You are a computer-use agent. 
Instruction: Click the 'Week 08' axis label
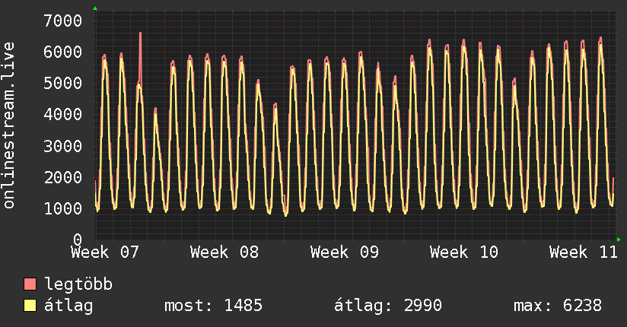pyautogui.click(x=224, y=252)
